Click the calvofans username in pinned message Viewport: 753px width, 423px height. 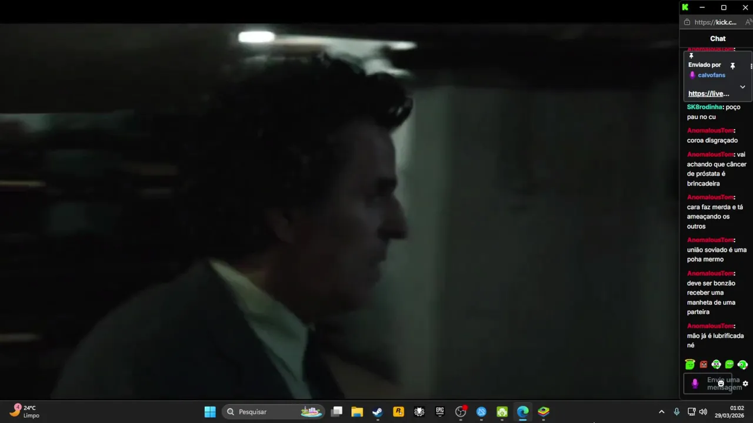(x=711, y=75)
